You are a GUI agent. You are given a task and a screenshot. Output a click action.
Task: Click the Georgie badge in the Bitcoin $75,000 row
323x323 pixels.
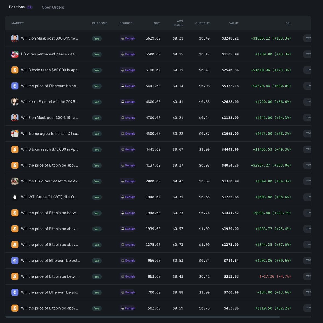(x=128, y=149)
